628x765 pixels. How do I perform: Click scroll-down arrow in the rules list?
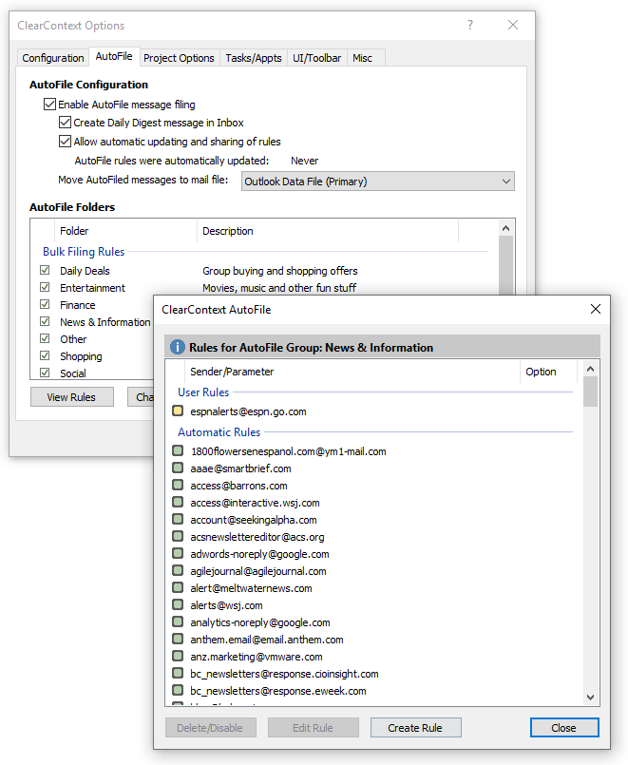[x=590, y=698]
